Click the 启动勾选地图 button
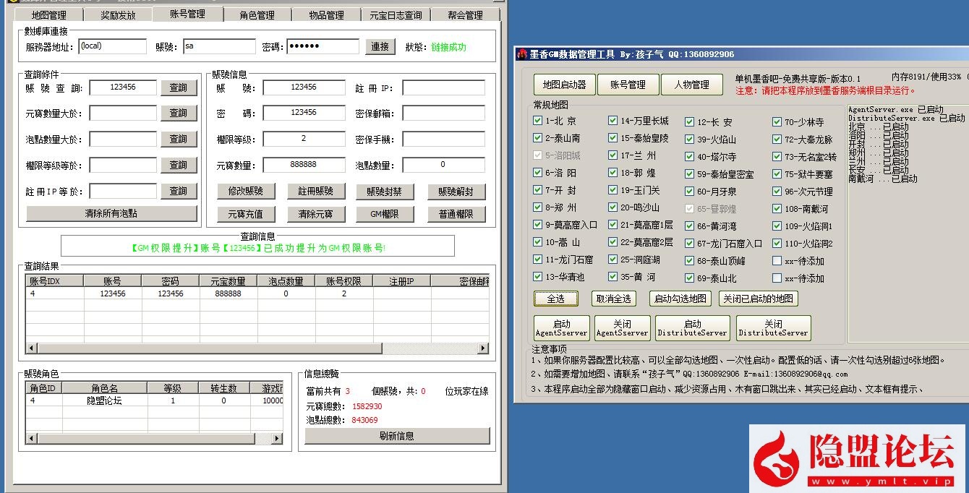969x493 pixels. coord(680,299)
